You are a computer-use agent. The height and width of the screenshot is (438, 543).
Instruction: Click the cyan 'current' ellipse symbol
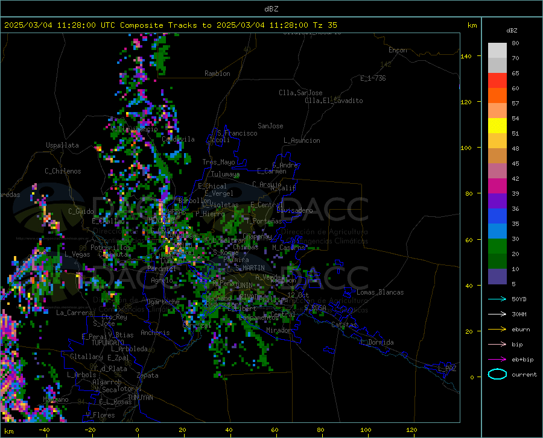coord(497,374)
